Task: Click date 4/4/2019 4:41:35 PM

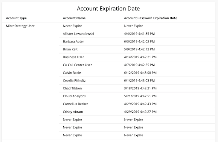Action: pyautogui.click(x=139, y=34)
